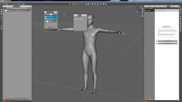Toggle Show Sub Items checkbox
Viewport: 182px width, 102px height.
coord(145,99)
